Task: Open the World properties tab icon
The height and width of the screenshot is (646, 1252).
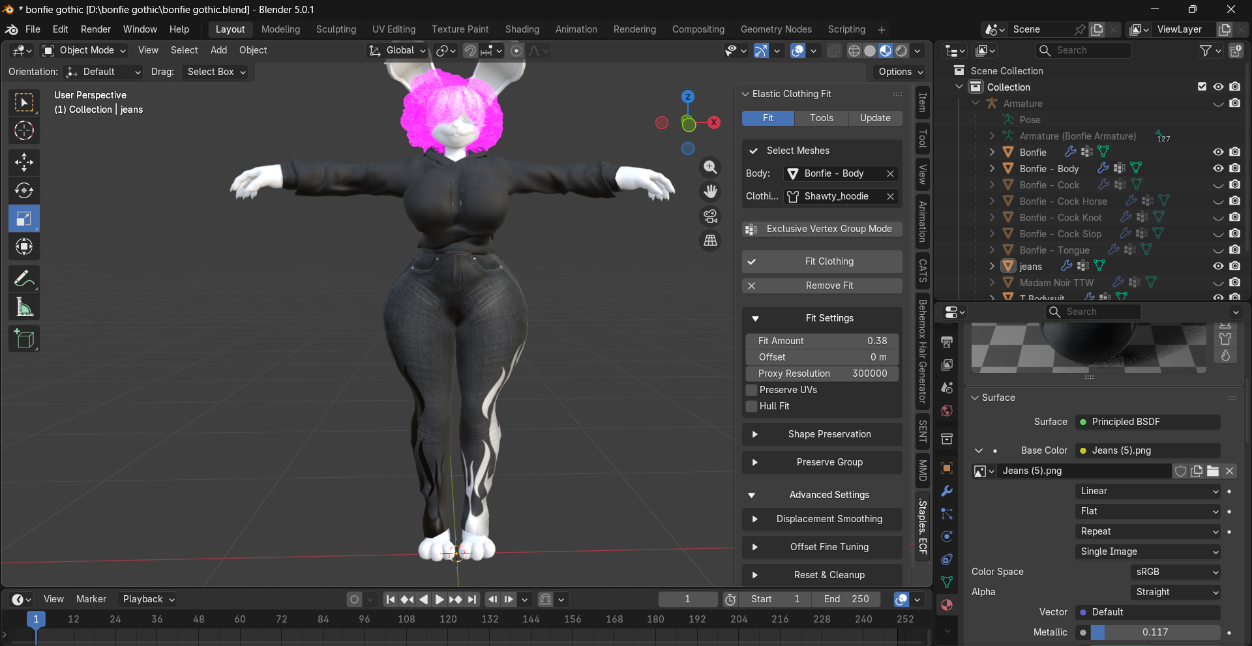Action: 947,410
